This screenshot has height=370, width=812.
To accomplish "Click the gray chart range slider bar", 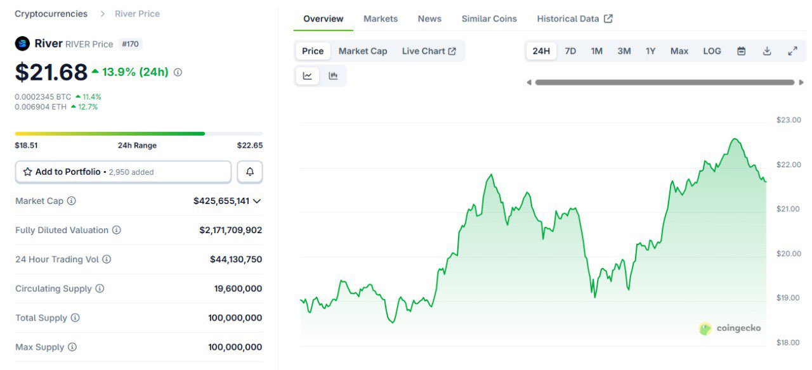I will click(664, 82).
